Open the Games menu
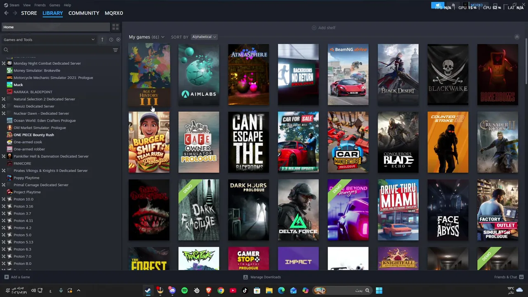The height and width of the screenshot is (297, 528). coord(54,5)
